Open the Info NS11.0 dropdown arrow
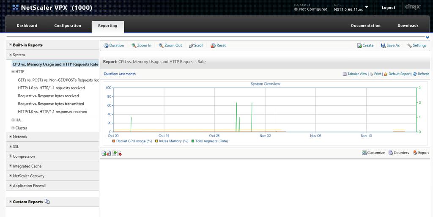The width and height of the screenshot is (433, 217). coord(367,7)
